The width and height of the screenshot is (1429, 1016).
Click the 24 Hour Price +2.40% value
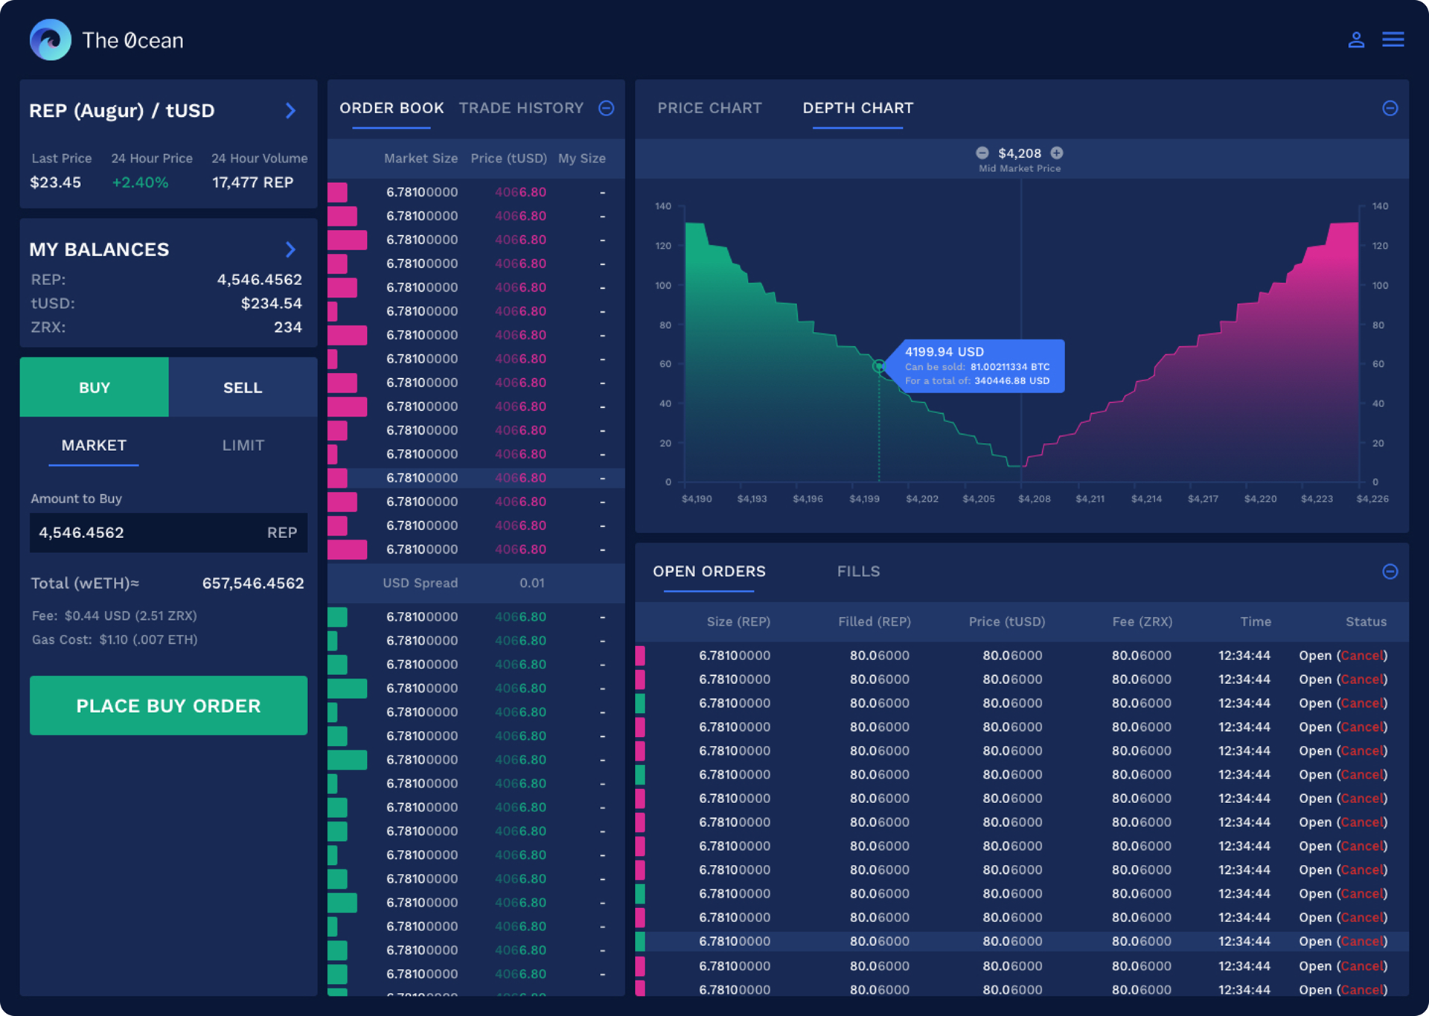click(140, 182)
